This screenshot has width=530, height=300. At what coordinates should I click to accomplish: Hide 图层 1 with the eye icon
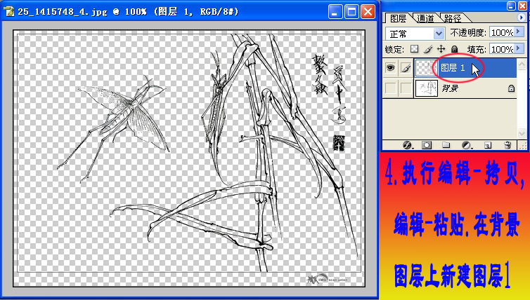390,68
